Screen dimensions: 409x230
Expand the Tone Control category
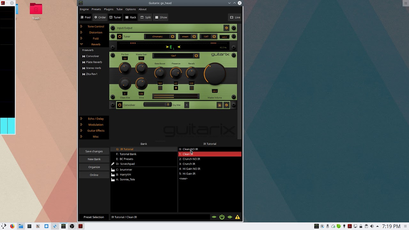coord(81,27)
